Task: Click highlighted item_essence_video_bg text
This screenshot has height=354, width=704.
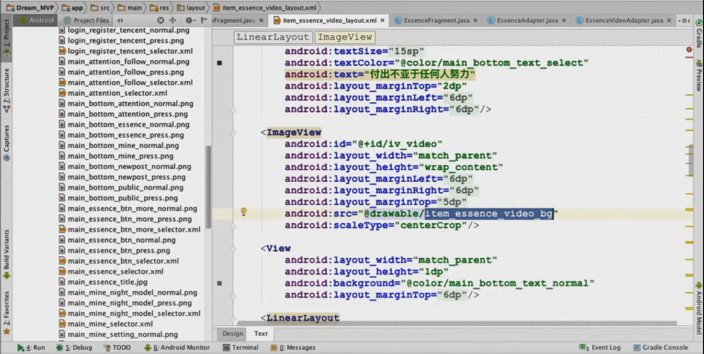Action: (489, 214)
